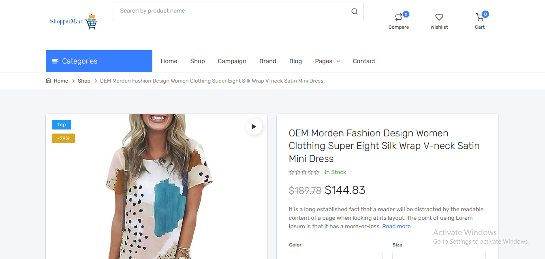Open the Blog menu item

[x=295, y=61]
